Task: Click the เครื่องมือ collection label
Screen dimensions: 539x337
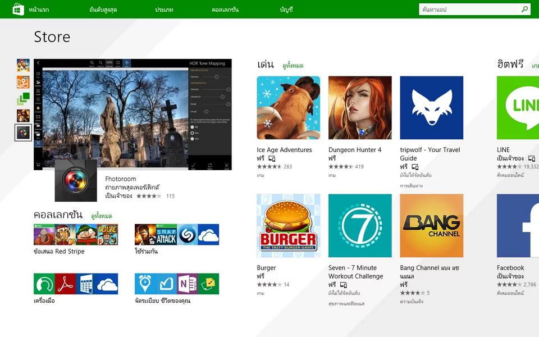Action: point(44,301)
